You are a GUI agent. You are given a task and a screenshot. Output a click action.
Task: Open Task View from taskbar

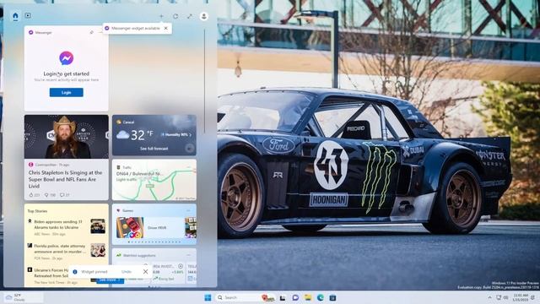pyautogui.click(x=283, y=298)
